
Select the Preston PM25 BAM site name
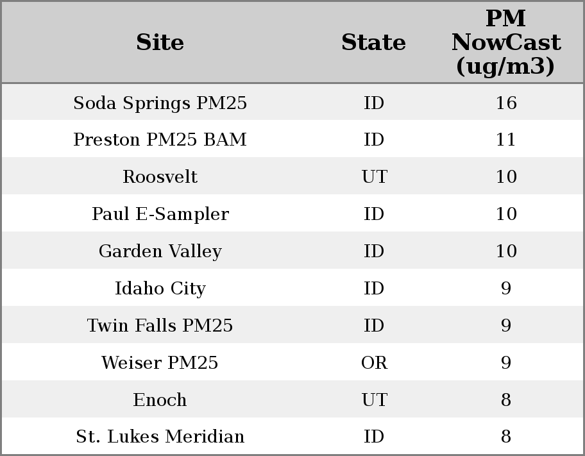pos(160,140)
